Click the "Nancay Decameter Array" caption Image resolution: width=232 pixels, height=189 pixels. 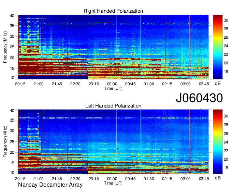(x=50, y=185)
